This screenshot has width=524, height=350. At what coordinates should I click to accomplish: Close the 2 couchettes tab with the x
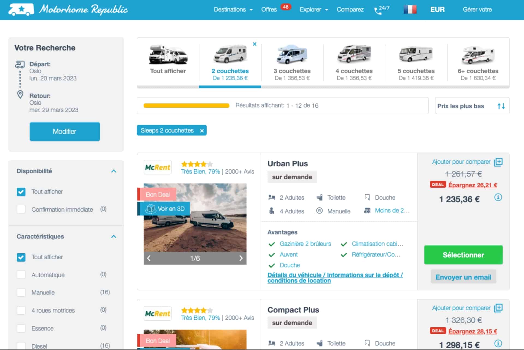[254, 44]
